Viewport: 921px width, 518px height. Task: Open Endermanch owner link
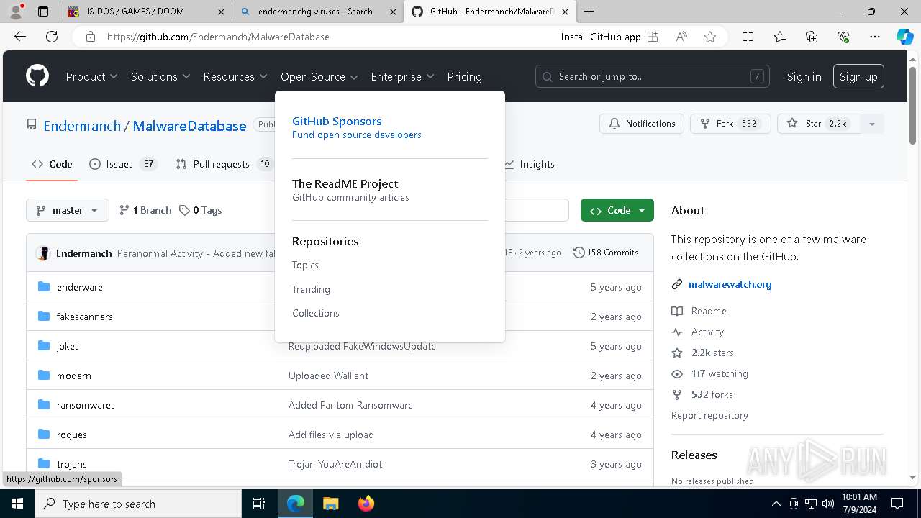pos(82,126)
